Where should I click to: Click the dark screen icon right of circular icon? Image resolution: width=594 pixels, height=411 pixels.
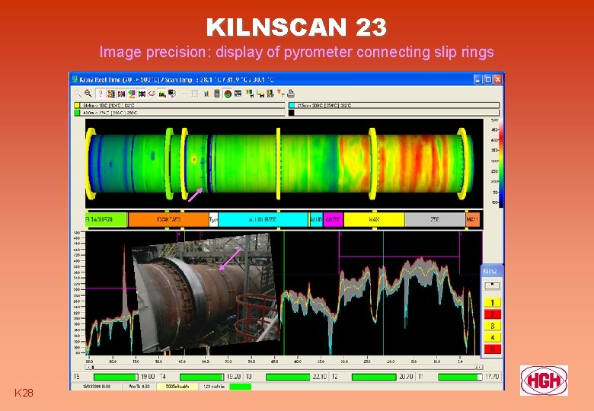coord(238,94)
